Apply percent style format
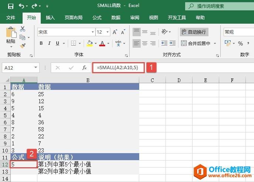The image size is (254, 182). click(240, 44)
